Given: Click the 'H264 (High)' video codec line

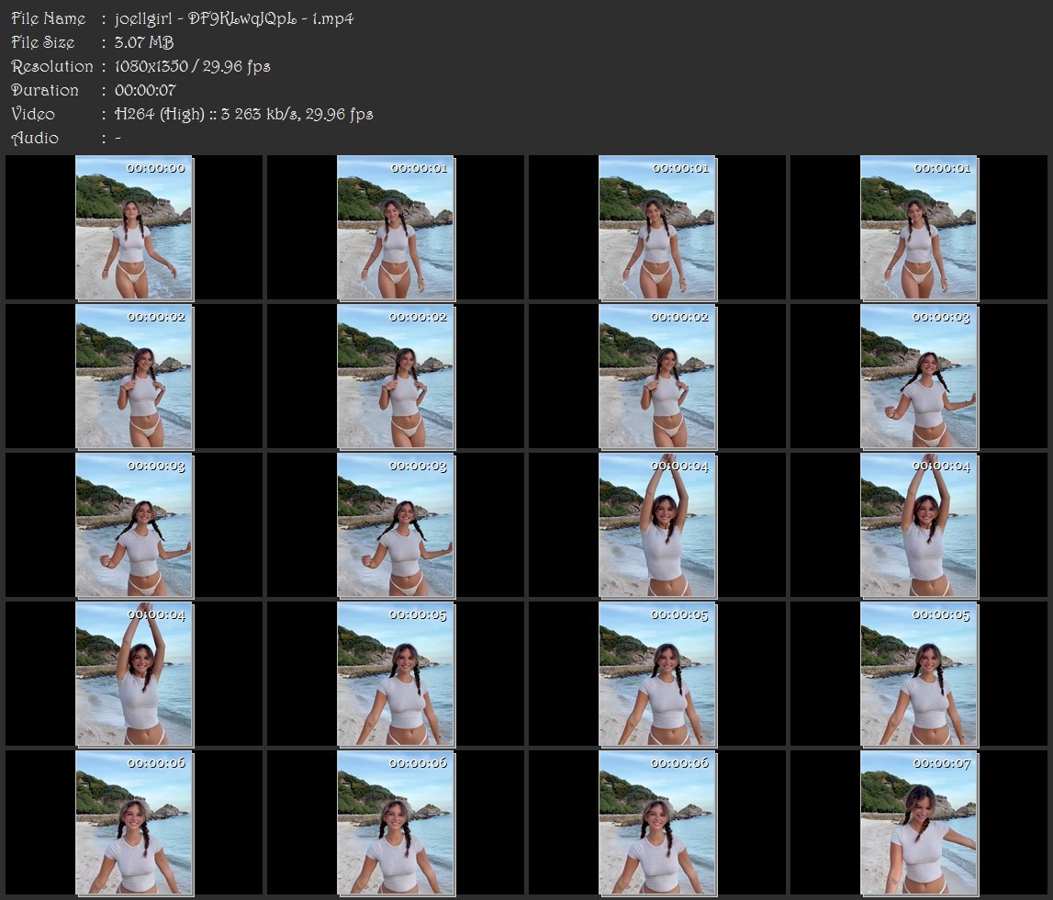Looking at the screenshot, I should (244, 114).
